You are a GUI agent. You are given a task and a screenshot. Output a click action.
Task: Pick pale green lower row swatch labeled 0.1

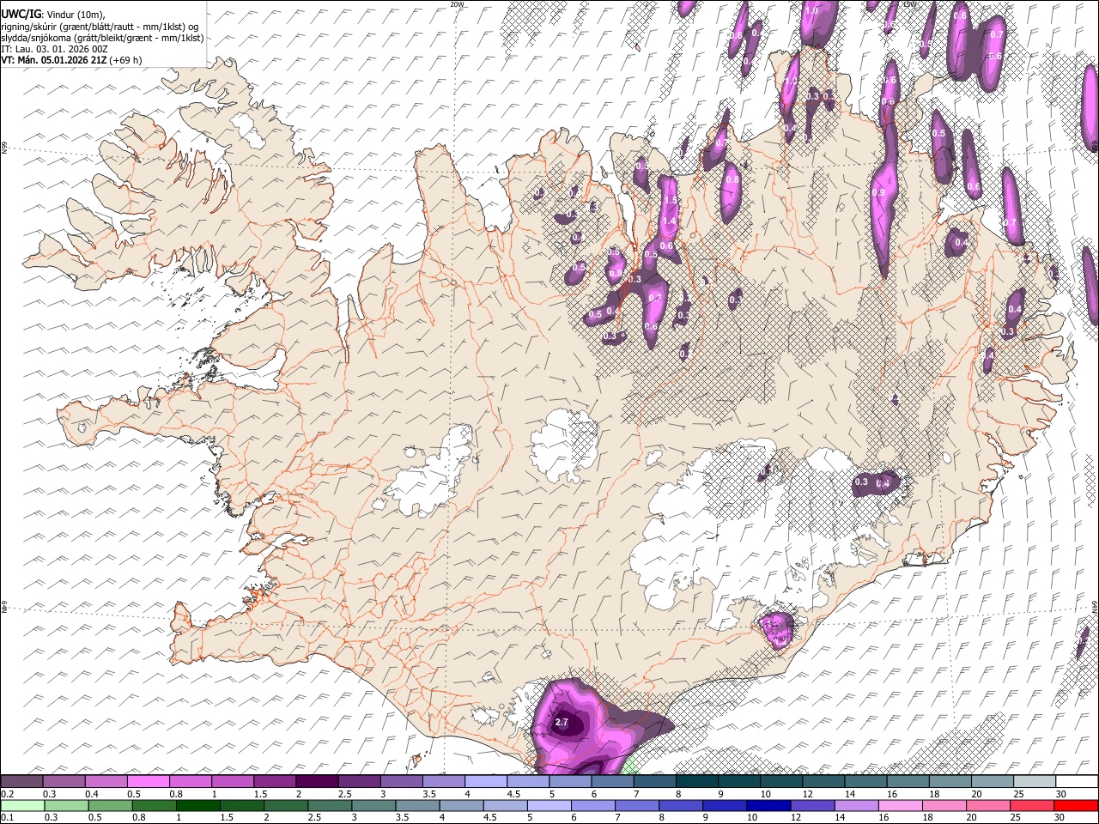coord(22,805)
